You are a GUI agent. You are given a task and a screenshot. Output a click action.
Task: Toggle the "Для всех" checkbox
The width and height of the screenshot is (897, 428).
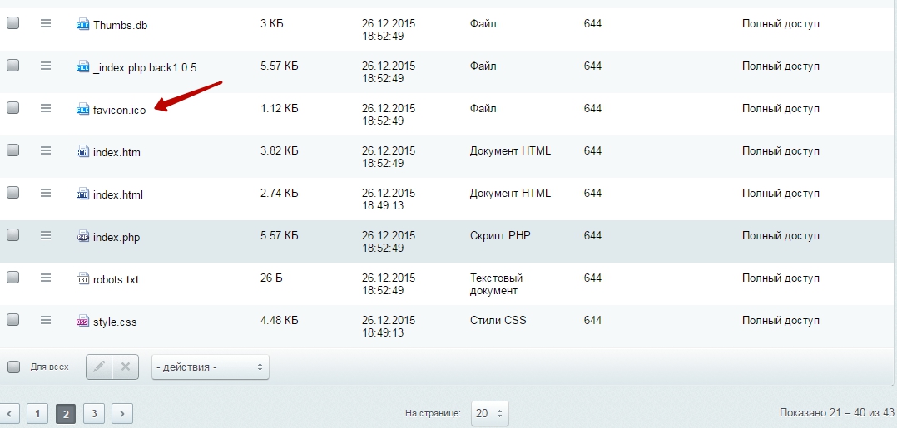click(12, 367)
